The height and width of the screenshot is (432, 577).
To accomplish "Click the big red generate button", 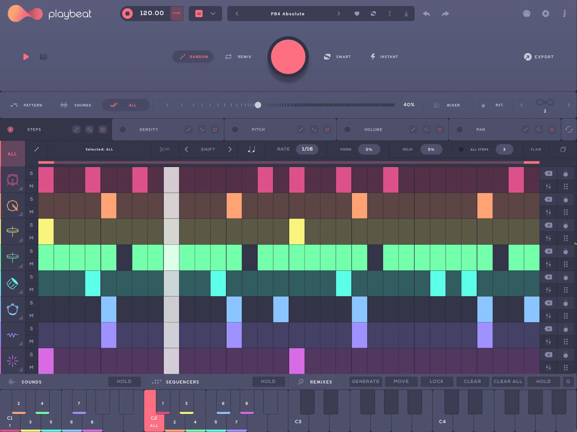I will click(288, 57).
